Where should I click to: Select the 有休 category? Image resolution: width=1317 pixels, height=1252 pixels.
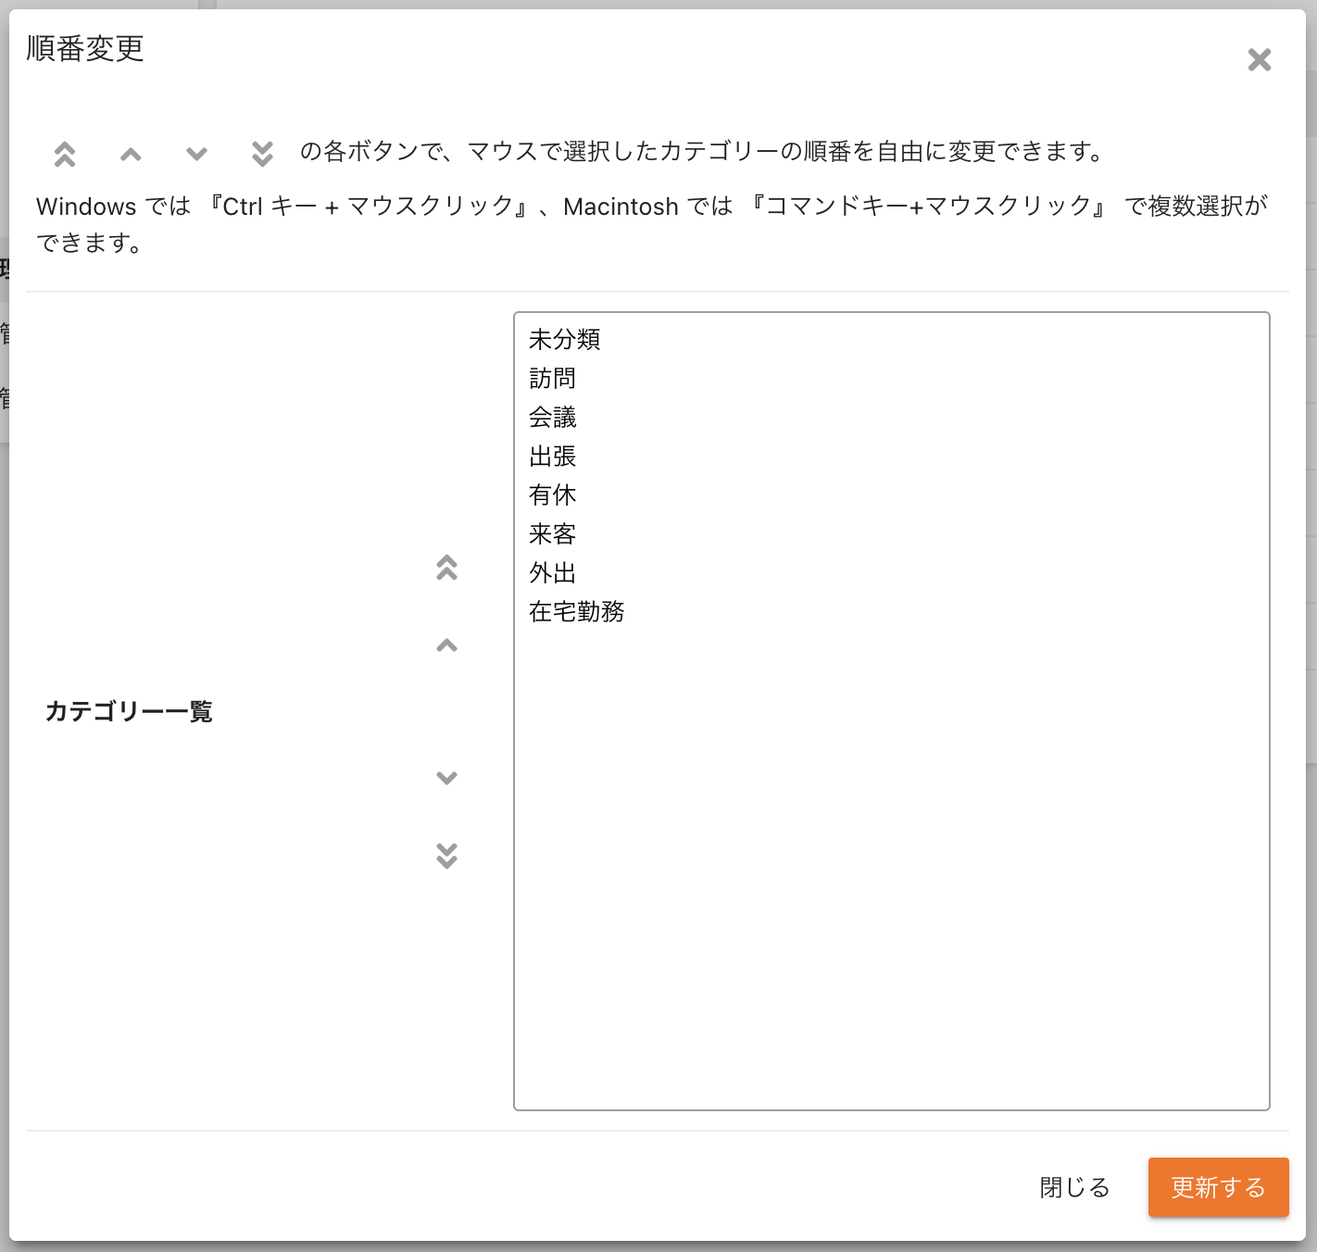(553, 495)
